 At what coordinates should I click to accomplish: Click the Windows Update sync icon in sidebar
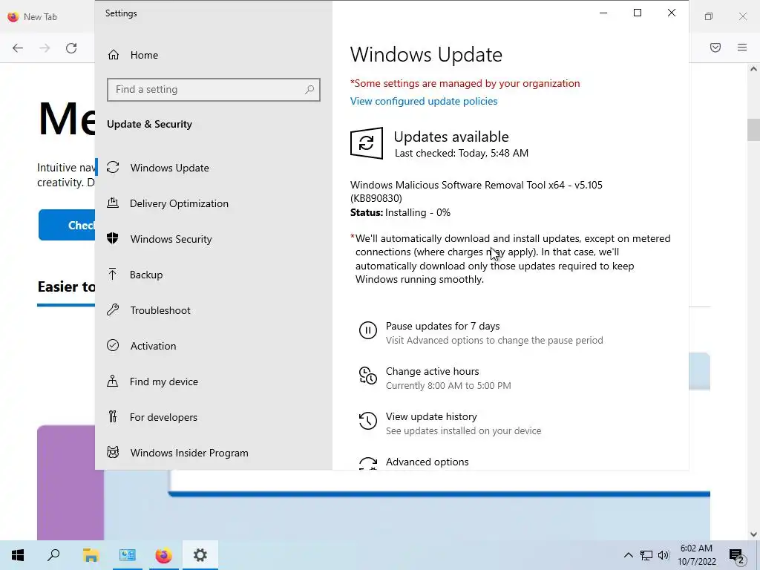pyautogui.click(x=113, y=167)
